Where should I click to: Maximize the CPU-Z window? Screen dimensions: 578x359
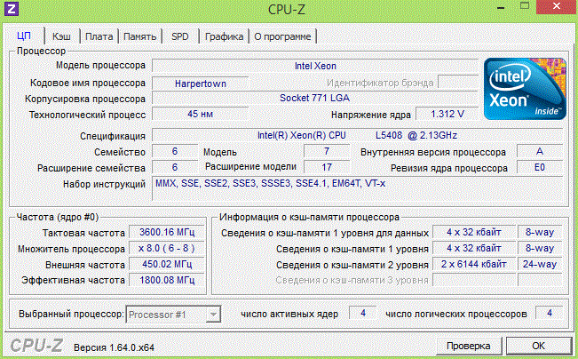point(525,6)
